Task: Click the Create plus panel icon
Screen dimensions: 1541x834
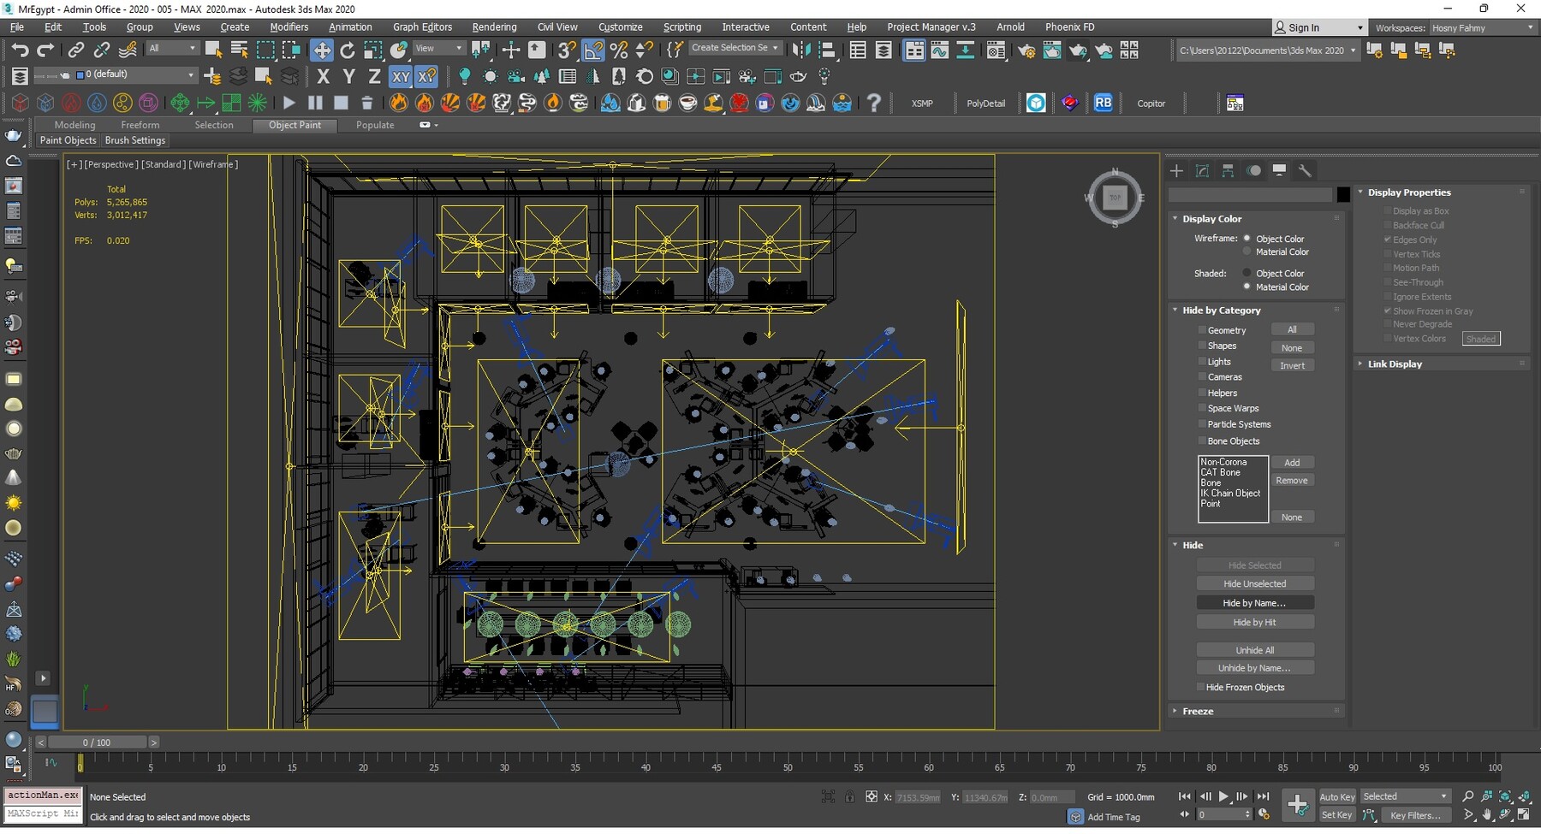Action: (1176, 170)
